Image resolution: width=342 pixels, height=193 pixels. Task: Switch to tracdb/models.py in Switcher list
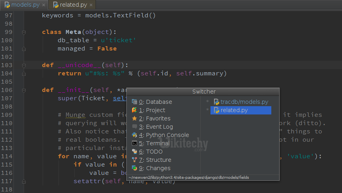point(244,102)
